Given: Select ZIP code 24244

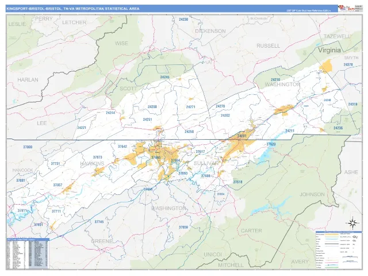Looking at the screenshot, I should (110, 113).
